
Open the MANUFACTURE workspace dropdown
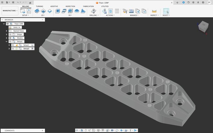(x=10, y=11)
